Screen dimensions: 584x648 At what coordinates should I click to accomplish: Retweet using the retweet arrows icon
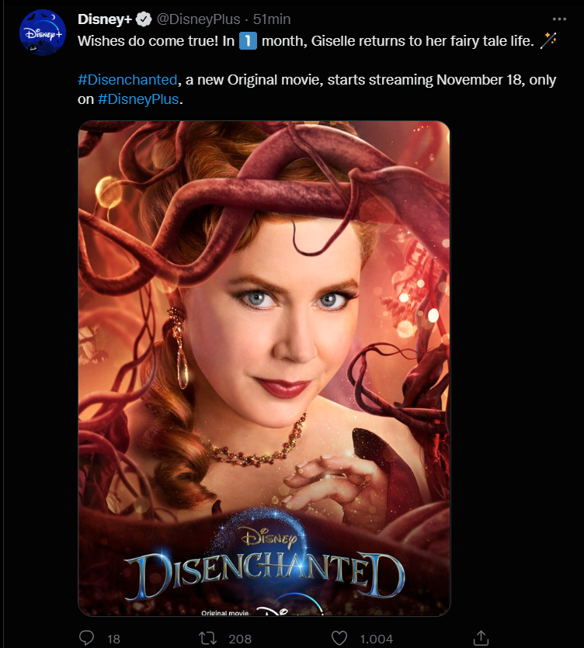coord(207,638)
